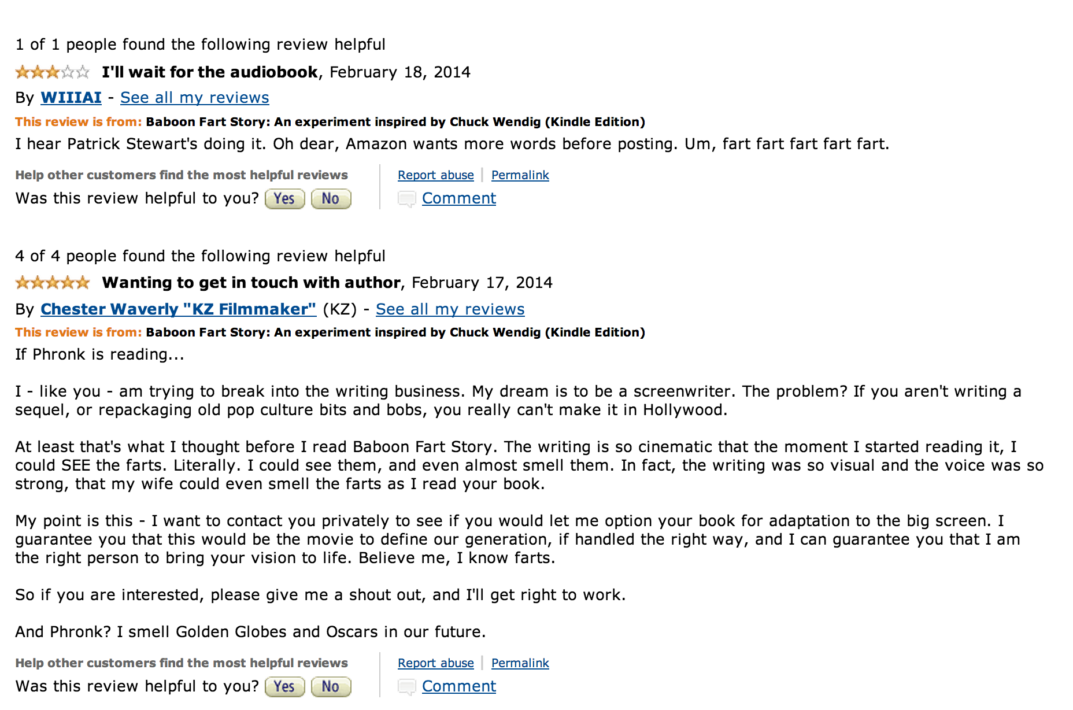Click the comment bubble icon under WIIIAI's review
The height and width of the screenshot is (710, 1073).
pyautogui.click(x=407, y=199)
